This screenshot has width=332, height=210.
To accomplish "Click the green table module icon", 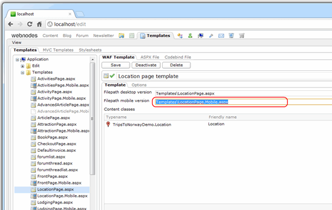I will tap(132, 35).
